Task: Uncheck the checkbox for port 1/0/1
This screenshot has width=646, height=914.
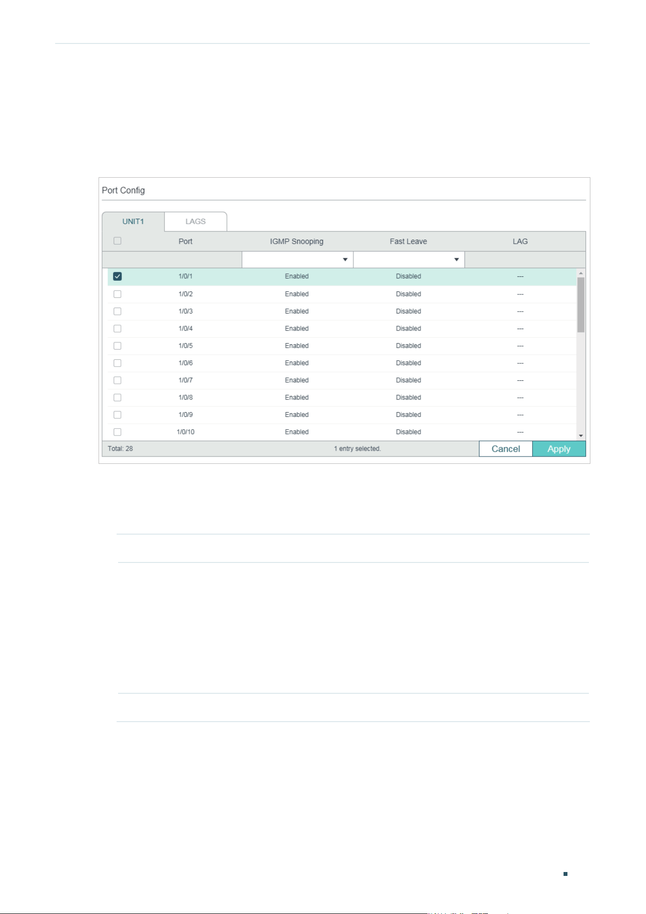Action: click(117, 276)
